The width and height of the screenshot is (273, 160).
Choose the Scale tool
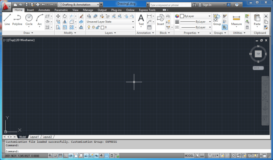(65, 27)
